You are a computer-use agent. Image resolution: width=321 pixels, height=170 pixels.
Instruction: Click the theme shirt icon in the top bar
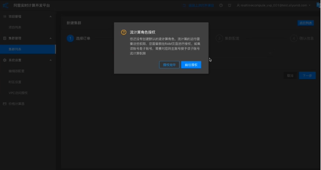click(229, 5)
